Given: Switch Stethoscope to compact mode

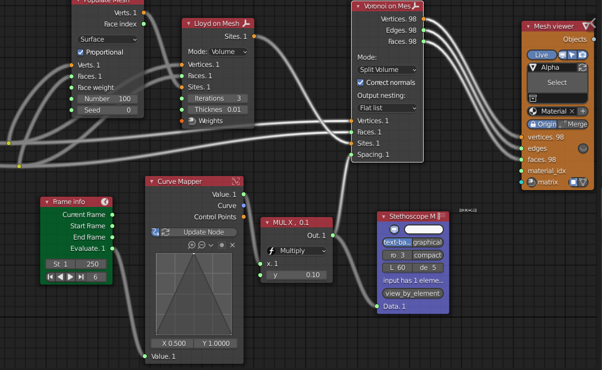Looking at the screenshot, I should (428, 255).
